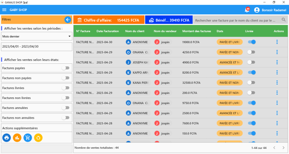Open actions menu for 11000.0 FCFA invoice
The width and height of the screenshot is (289, 154).
pyautogui.click(x=277, y=42)
